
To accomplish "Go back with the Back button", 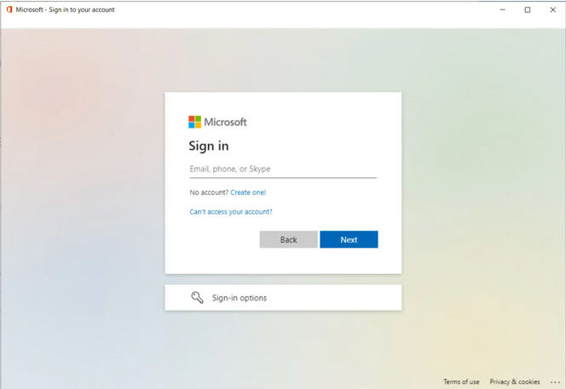I will click(x=288, y=239).
